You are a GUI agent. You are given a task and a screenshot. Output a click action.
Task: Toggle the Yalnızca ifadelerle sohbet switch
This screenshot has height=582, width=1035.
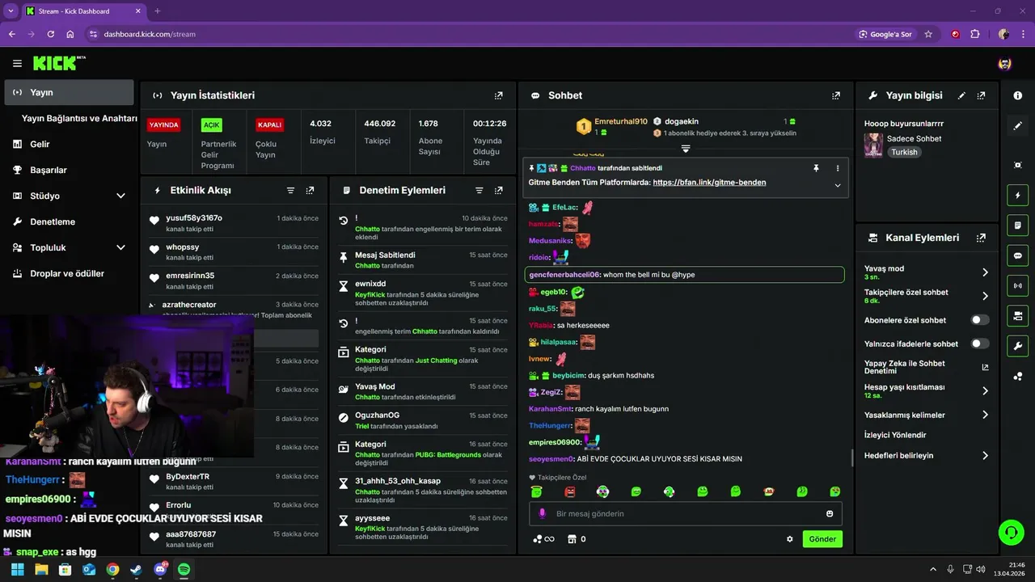click(x=980, y=344)
